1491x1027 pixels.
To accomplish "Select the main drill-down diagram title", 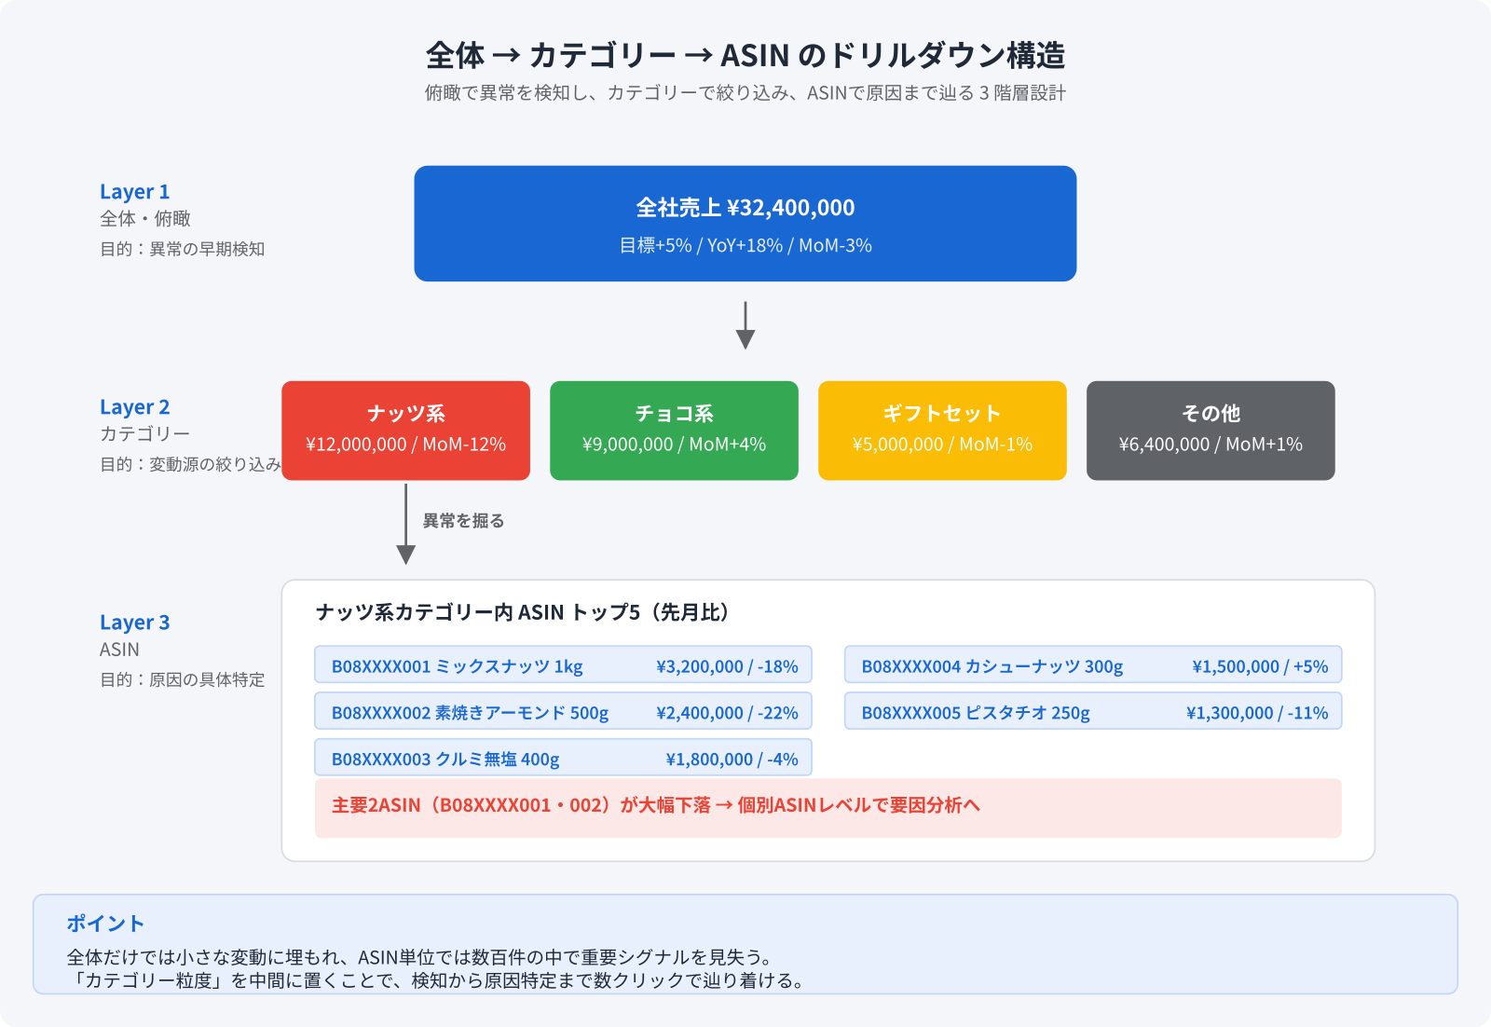I will click(745, 55).
